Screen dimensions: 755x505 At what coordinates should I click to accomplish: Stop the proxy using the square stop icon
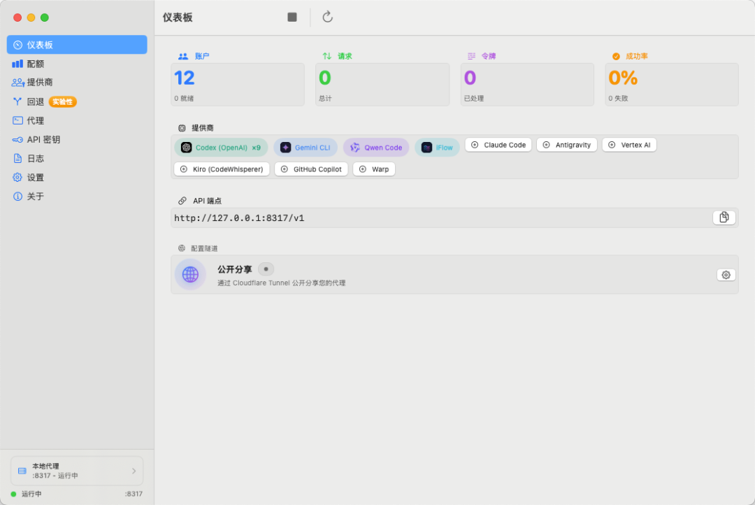tap(292, 17)
